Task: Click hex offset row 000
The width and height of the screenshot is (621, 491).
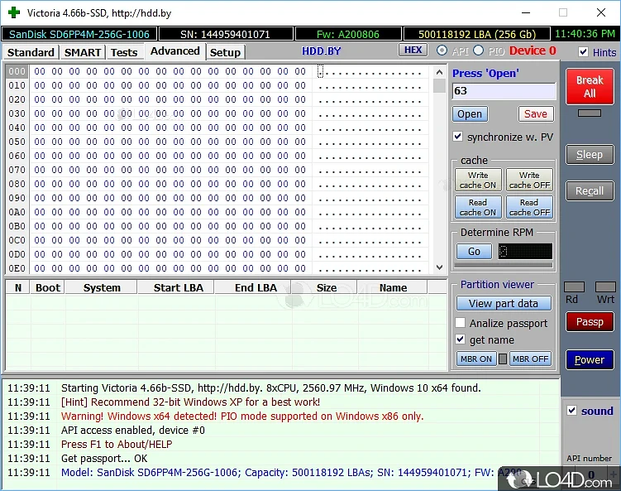Action: coord(17,71)
